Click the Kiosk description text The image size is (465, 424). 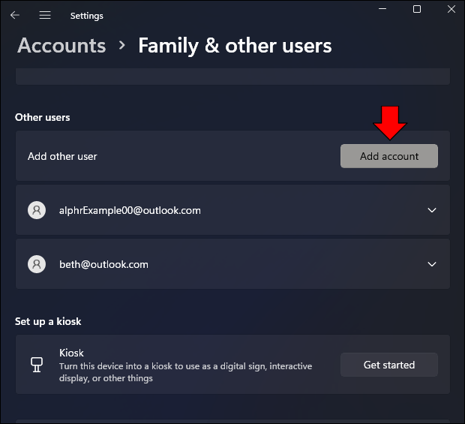(186, 372)
